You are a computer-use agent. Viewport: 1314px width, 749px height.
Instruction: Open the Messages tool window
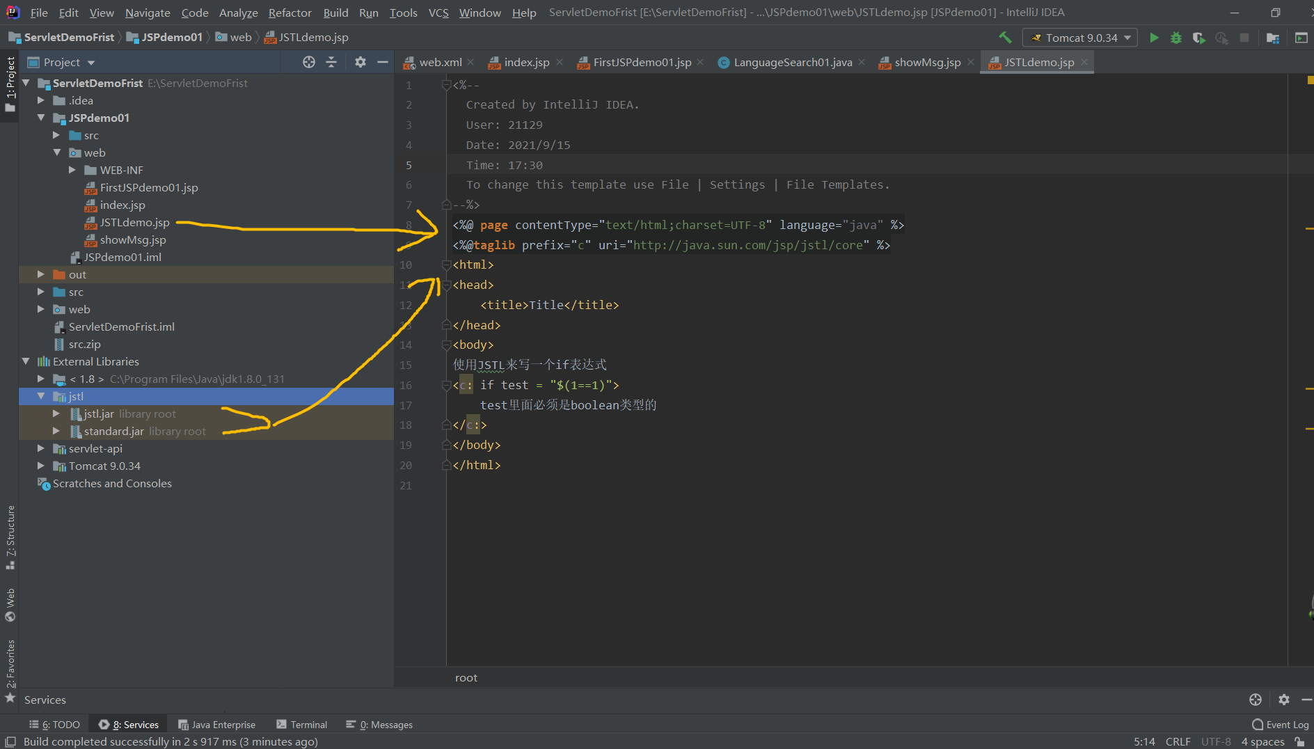[x=379, y=725]
